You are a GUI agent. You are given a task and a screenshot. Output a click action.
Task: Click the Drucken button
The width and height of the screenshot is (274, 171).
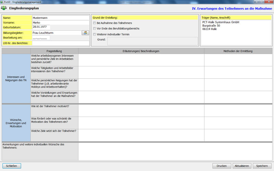(x=222, y=166)
